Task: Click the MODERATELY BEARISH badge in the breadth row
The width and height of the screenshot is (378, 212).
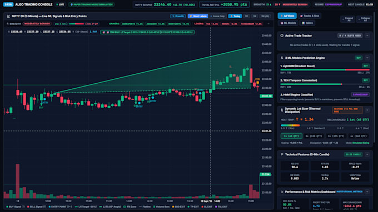Action: (37, 24)
